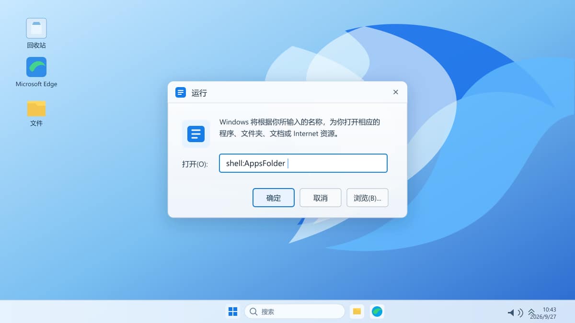Image resolution: width=575 pixels, height=323 pixels.
Task: Click the taskbar 搜索 box
Action: point(295,312)
